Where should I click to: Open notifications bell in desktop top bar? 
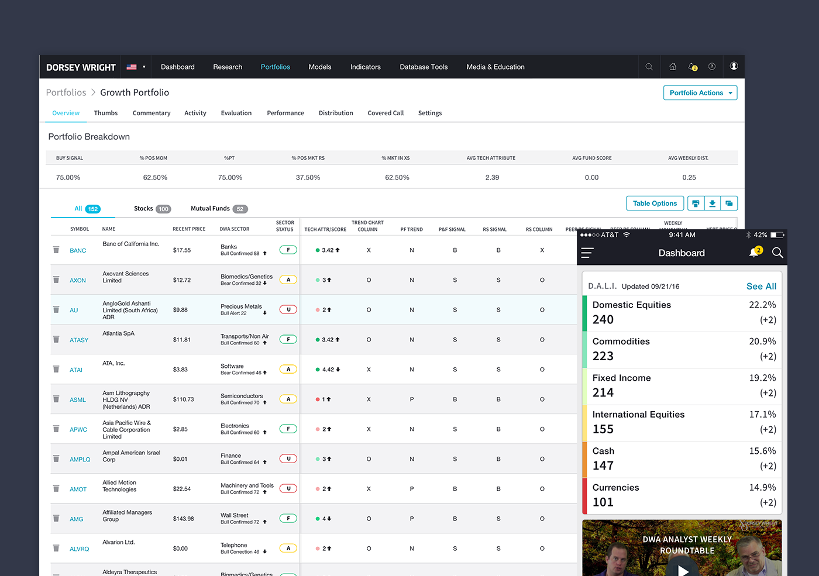pyautogui.click(x=693, y=67)
